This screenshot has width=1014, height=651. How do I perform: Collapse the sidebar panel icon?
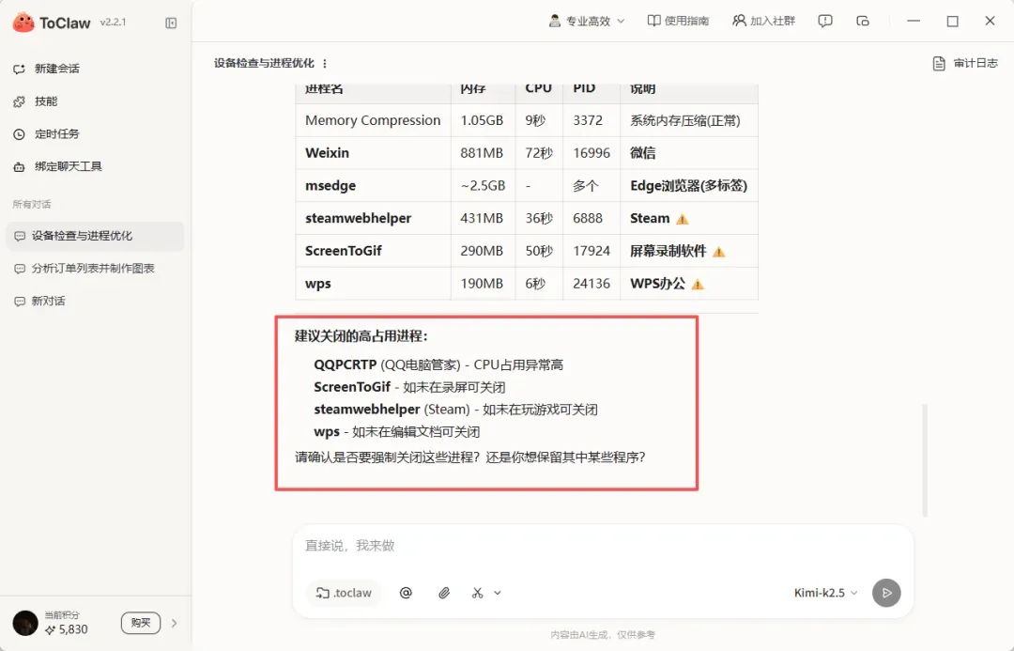point(171,23)
